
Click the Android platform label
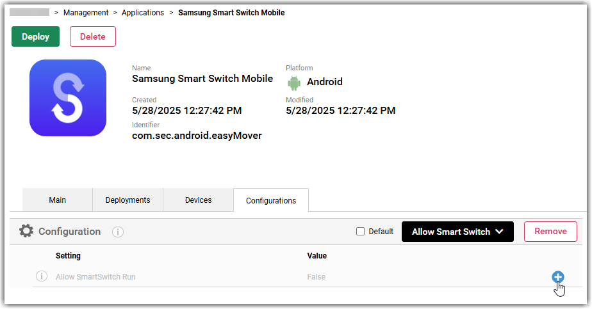click(325, 82)
